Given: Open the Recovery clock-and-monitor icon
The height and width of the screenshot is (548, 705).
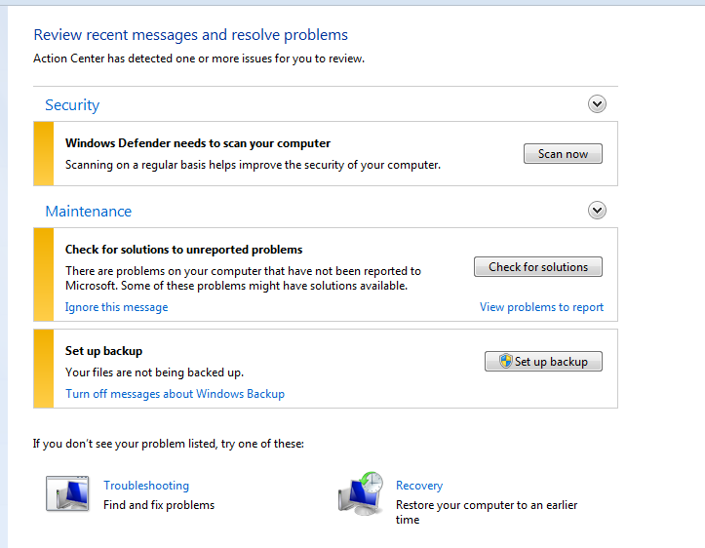Looking at the screenshot, I should click(361, 493).
